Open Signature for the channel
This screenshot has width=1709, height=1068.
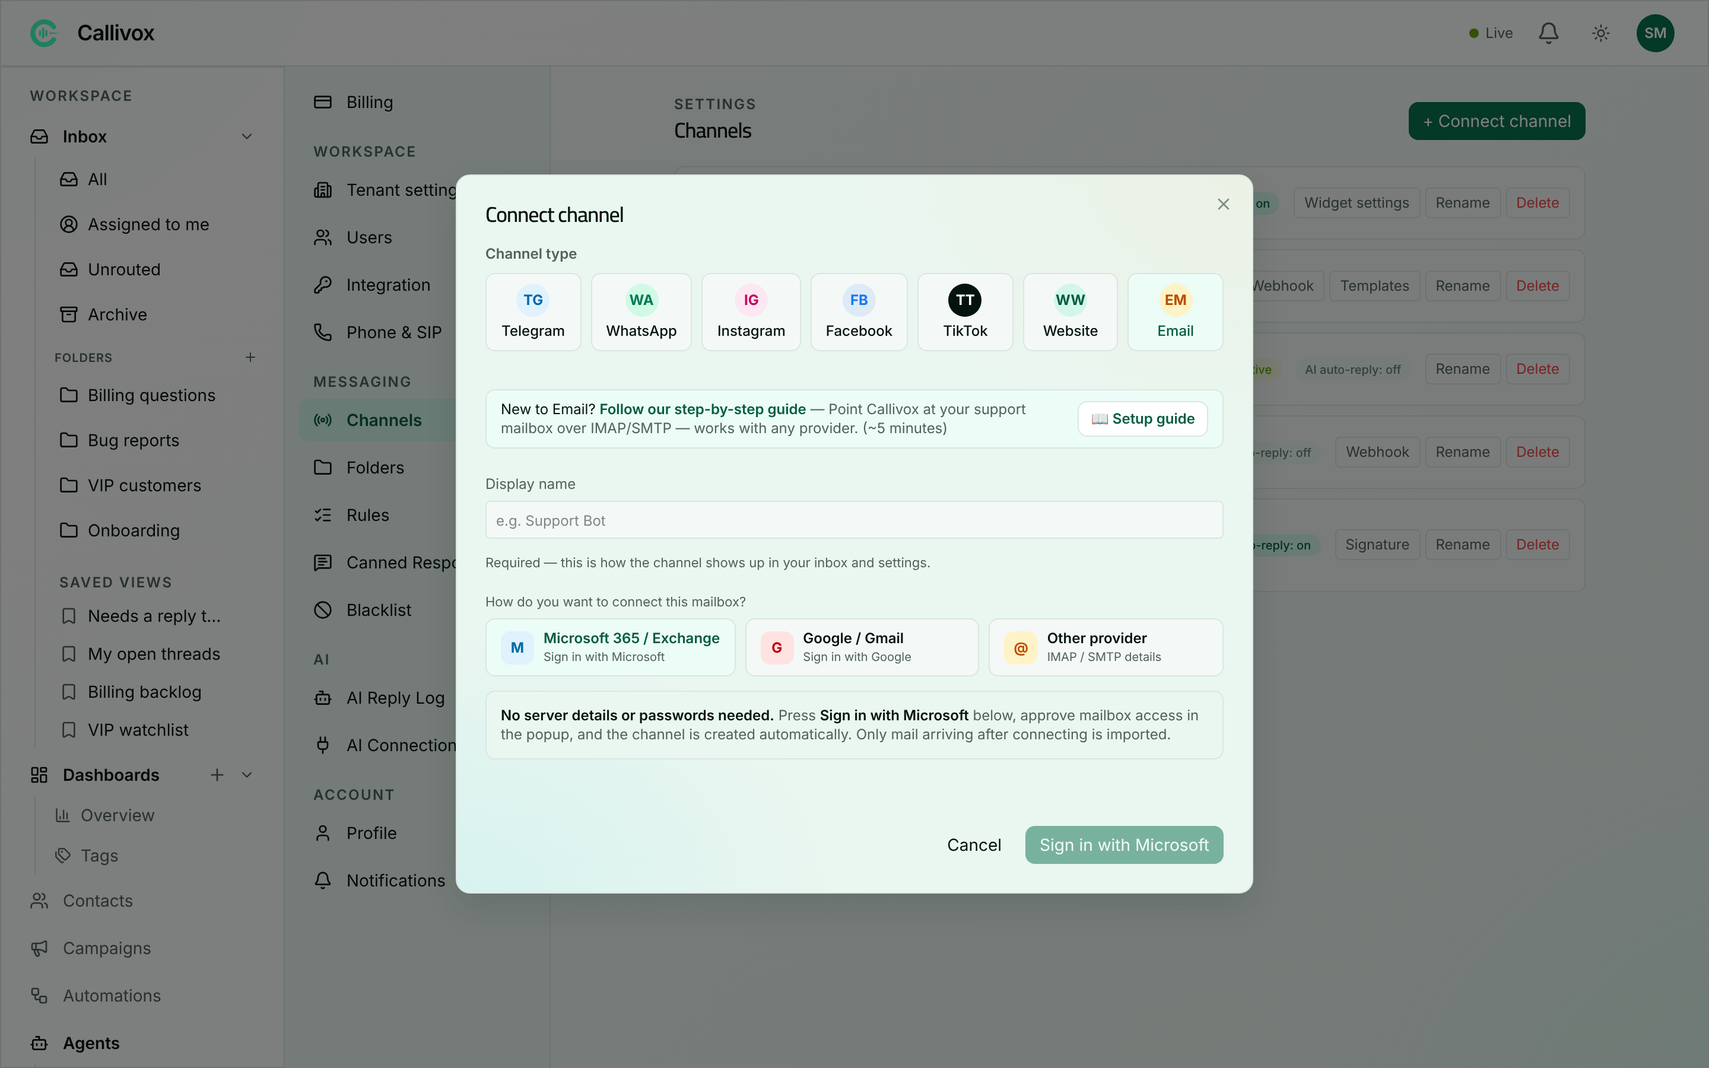click(1377, 545)
